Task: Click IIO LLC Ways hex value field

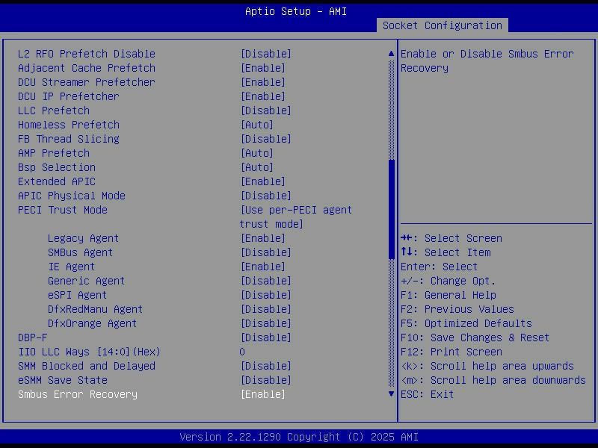Action: coord(242,352)
